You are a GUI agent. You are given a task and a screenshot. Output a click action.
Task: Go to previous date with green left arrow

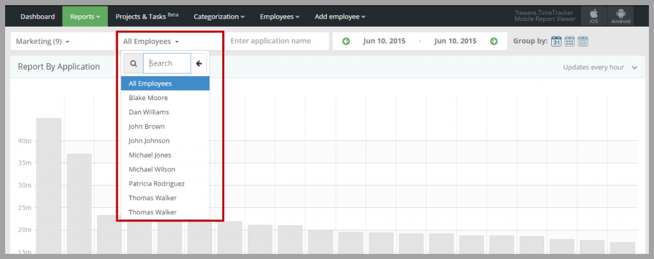(346, 41)
